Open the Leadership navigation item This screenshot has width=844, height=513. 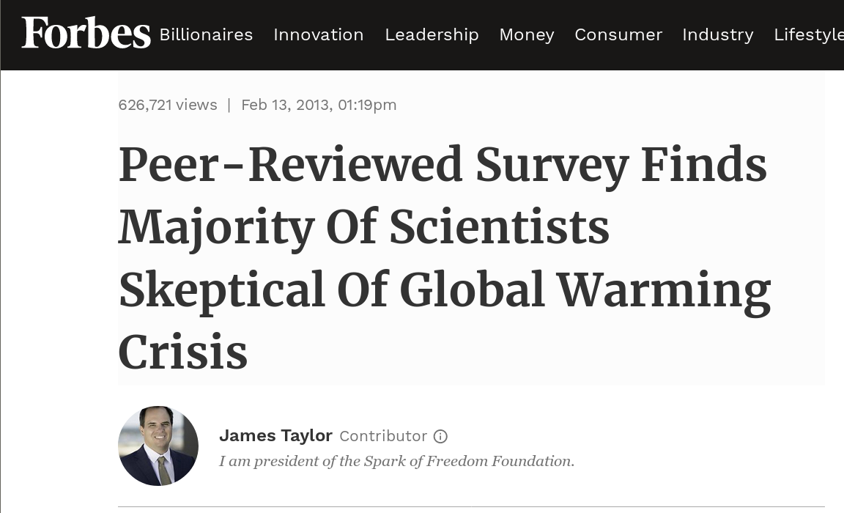432,34
